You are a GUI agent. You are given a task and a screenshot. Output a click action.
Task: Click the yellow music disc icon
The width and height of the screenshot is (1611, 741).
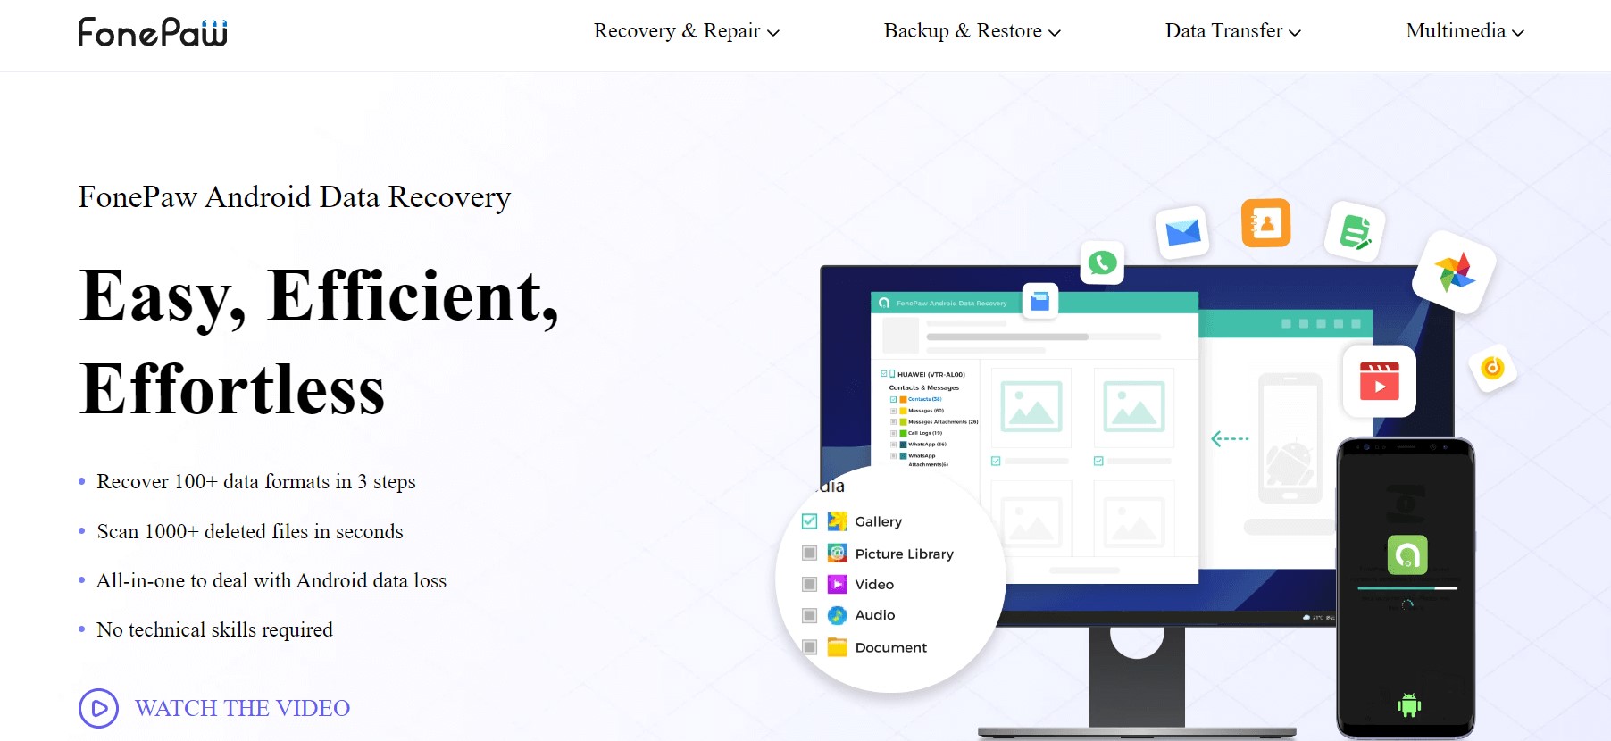[1492, 367]
